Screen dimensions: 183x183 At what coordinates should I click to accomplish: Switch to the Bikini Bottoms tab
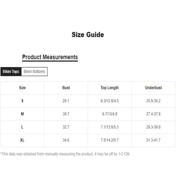tap(34, 72)
